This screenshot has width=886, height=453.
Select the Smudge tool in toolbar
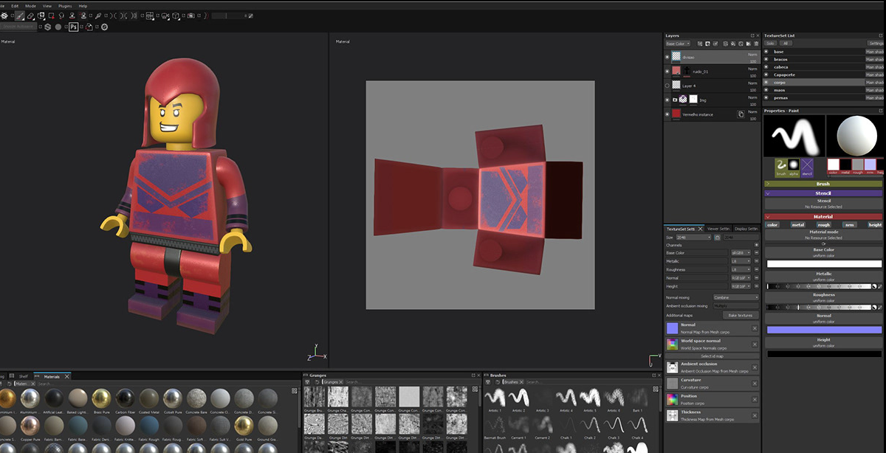click(x=61, y=15)
